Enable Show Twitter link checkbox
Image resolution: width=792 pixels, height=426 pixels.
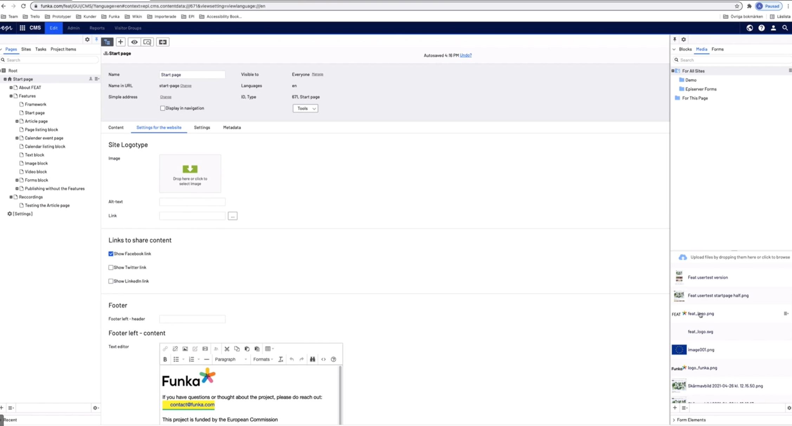[x=111, y=267]
